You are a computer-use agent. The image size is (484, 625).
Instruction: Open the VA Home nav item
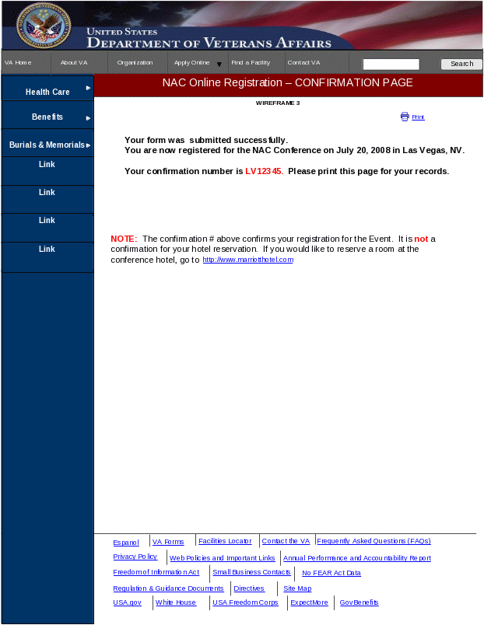18,63
